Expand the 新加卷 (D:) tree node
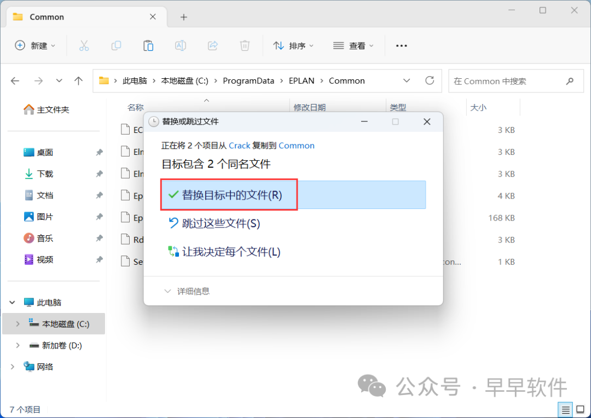The width and height of the screenshot is (591, 418). (x=18, y=345)
